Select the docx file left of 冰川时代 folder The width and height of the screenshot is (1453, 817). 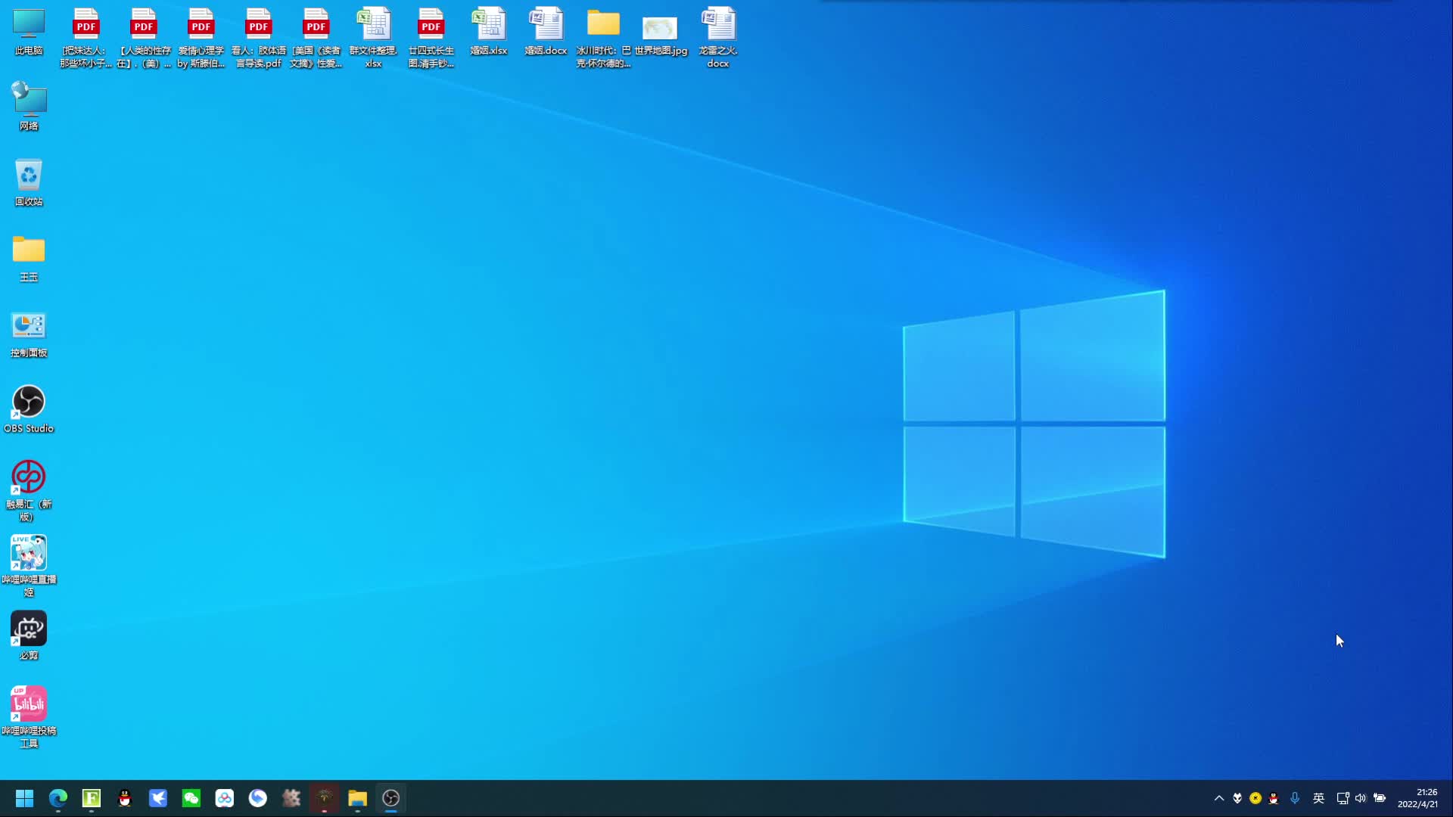pos(546,32)
